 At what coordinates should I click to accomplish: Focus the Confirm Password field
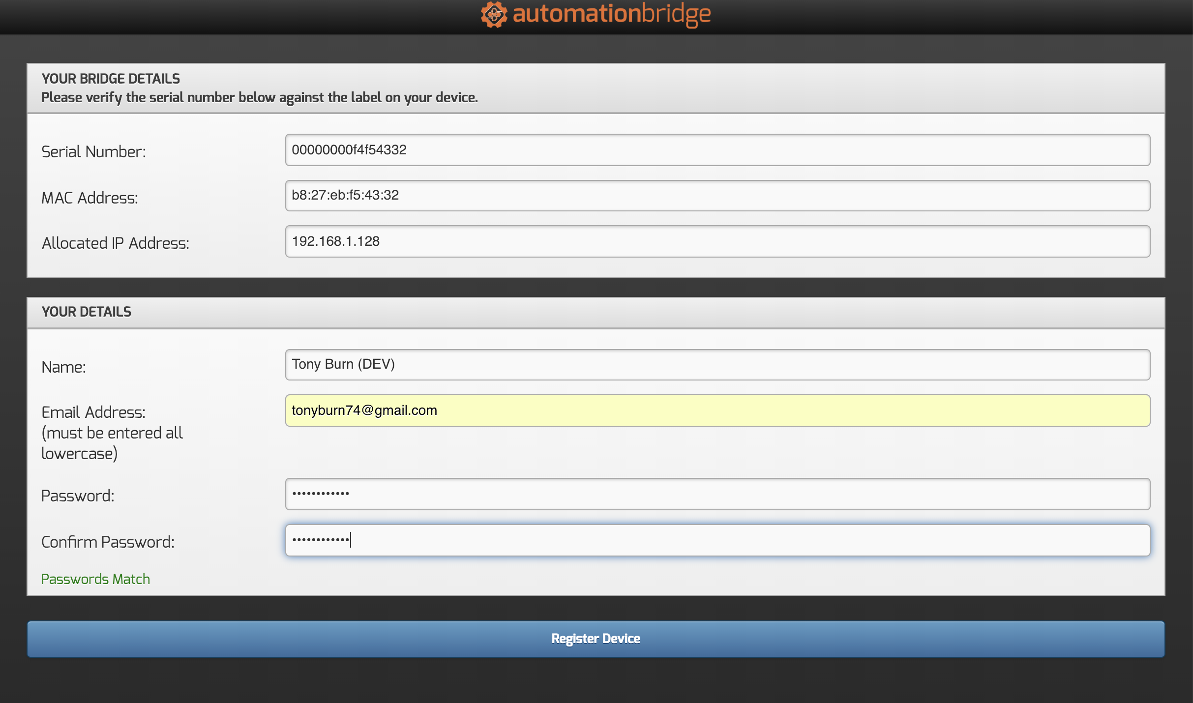pos(717,540)
